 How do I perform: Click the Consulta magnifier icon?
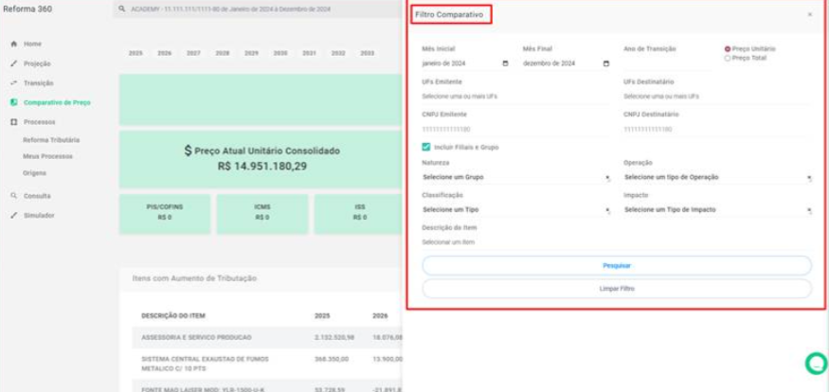(x=14, y=196)
